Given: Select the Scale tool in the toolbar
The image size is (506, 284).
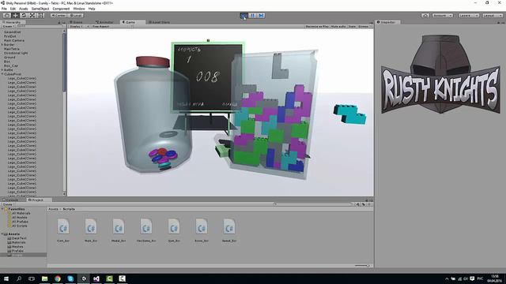Looking at the screenshot, I should (x=32, y=16).
